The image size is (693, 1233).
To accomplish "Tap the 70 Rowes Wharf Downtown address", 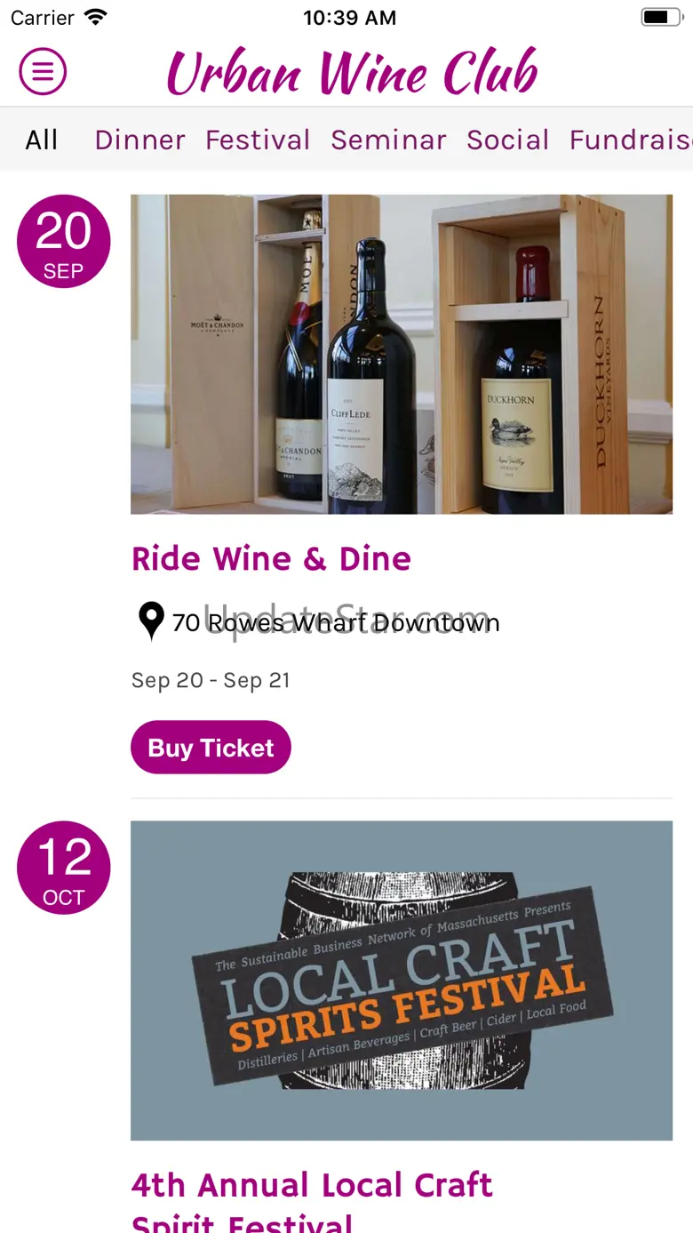I will (x=336, y=622).
